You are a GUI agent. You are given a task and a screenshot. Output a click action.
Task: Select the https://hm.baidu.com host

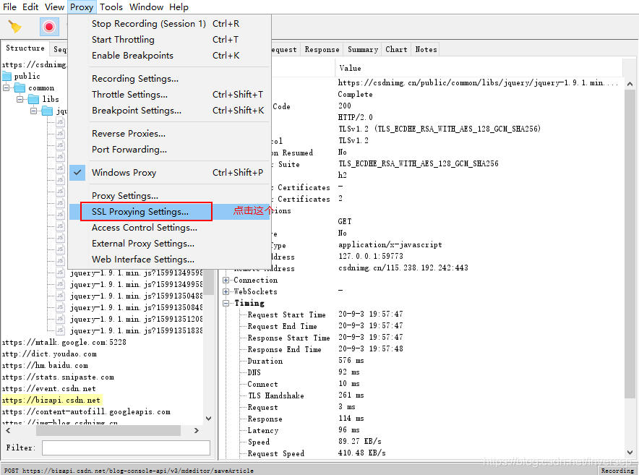[46, 365]
